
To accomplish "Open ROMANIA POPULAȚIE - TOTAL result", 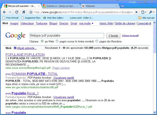I will pos(35,74).
